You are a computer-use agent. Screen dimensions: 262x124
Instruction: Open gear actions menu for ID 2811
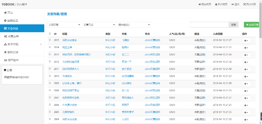point(246,69)
